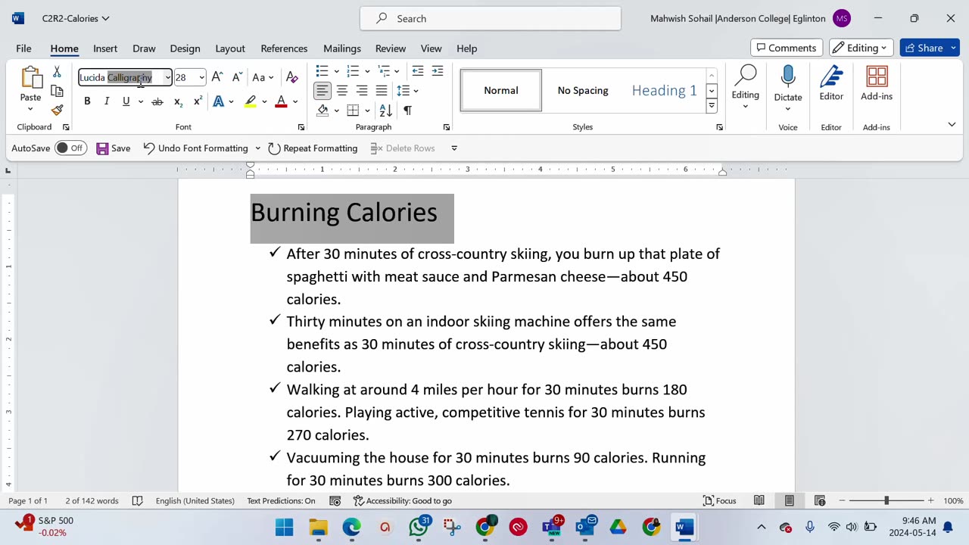The width and height of the screenshot is (969, 545).
Task: Apply superscript formatting
Action: [198, 101]
